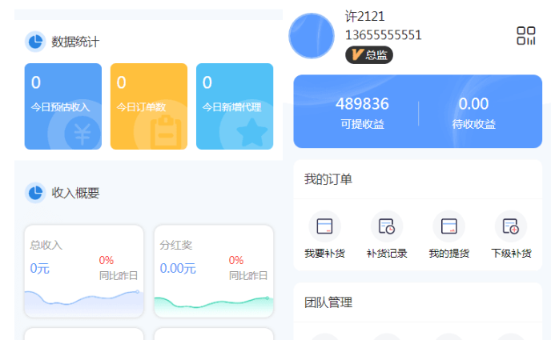This screenshot has height=340, width=555.
Task: Tap the 总监 VIP level badge
Action: 369,55
